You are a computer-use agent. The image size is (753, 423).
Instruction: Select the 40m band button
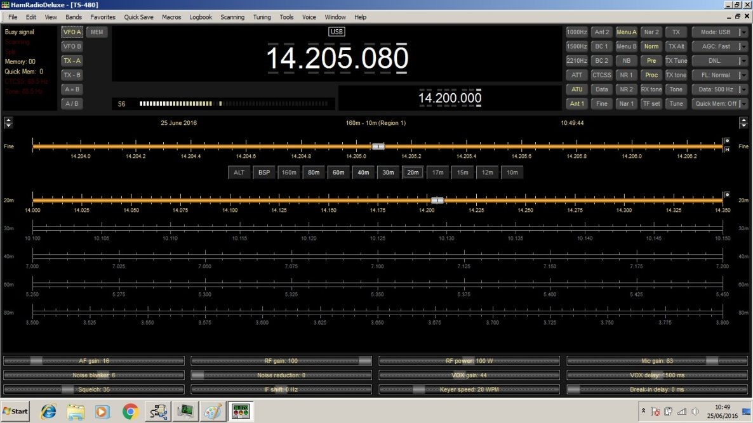(x=363, y=172)
